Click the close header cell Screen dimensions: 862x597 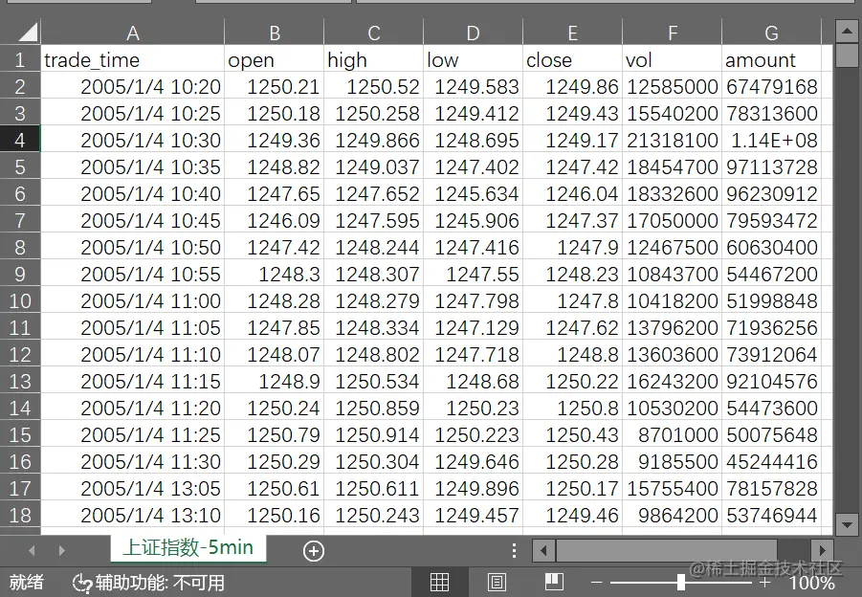(573, 59)
